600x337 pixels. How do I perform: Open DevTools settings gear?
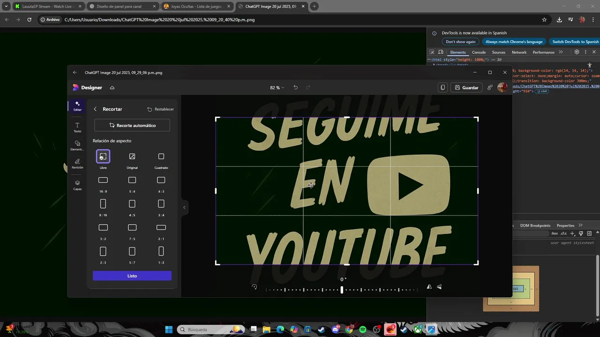[x=577, y=52]
